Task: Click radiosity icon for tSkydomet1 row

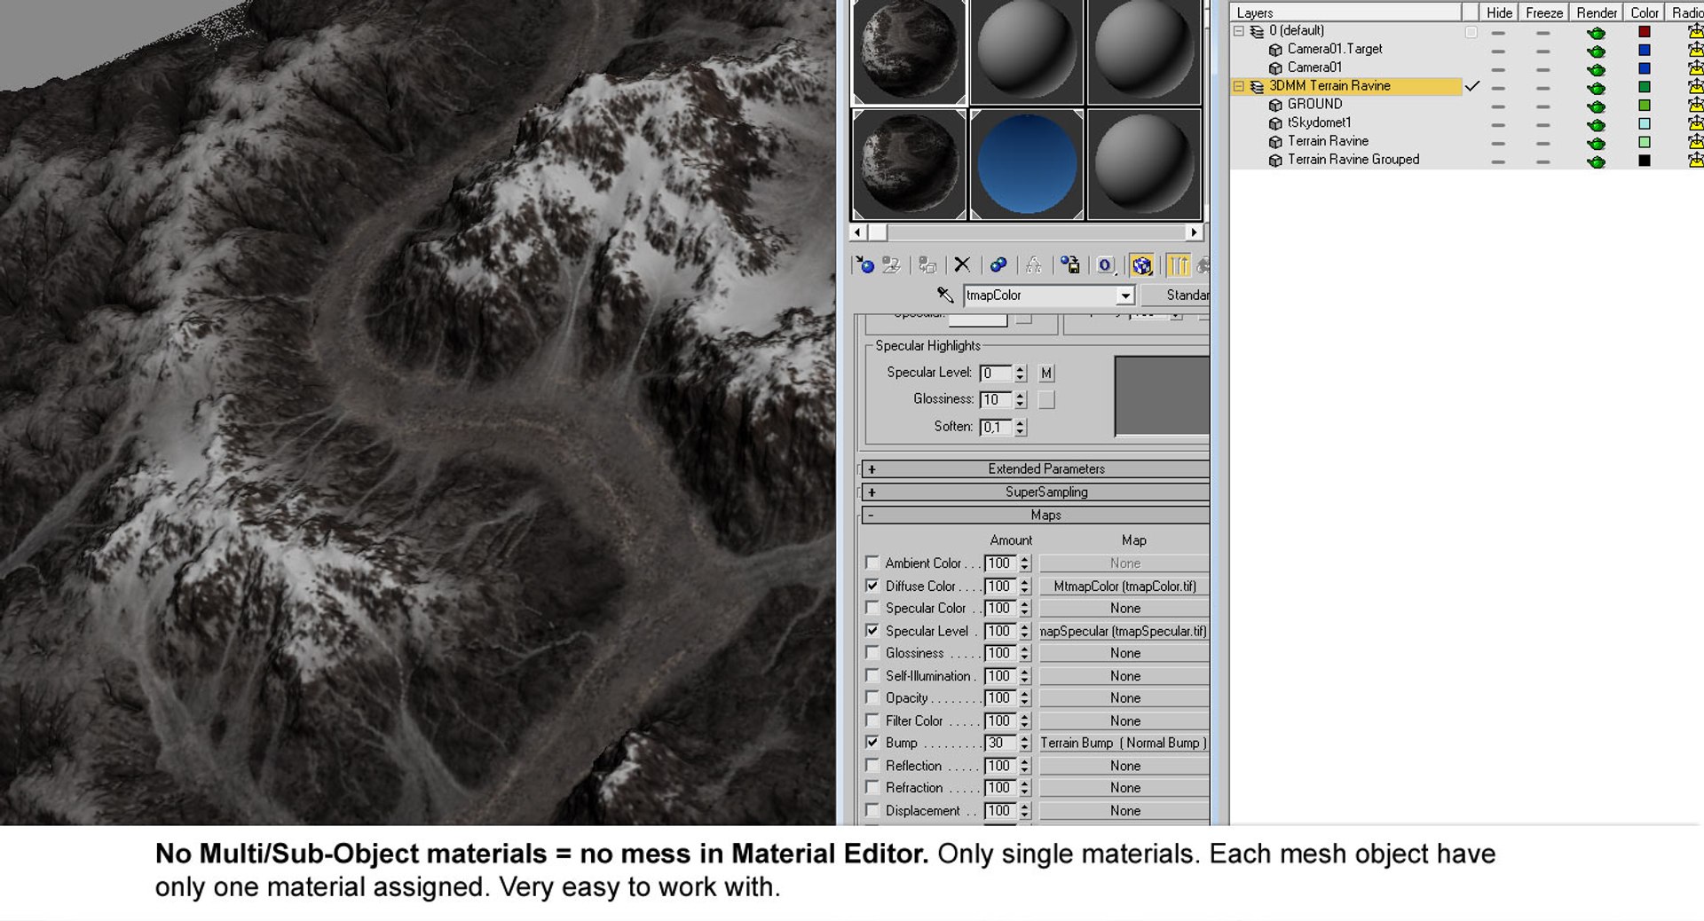Action: [x=1694, y=123]
